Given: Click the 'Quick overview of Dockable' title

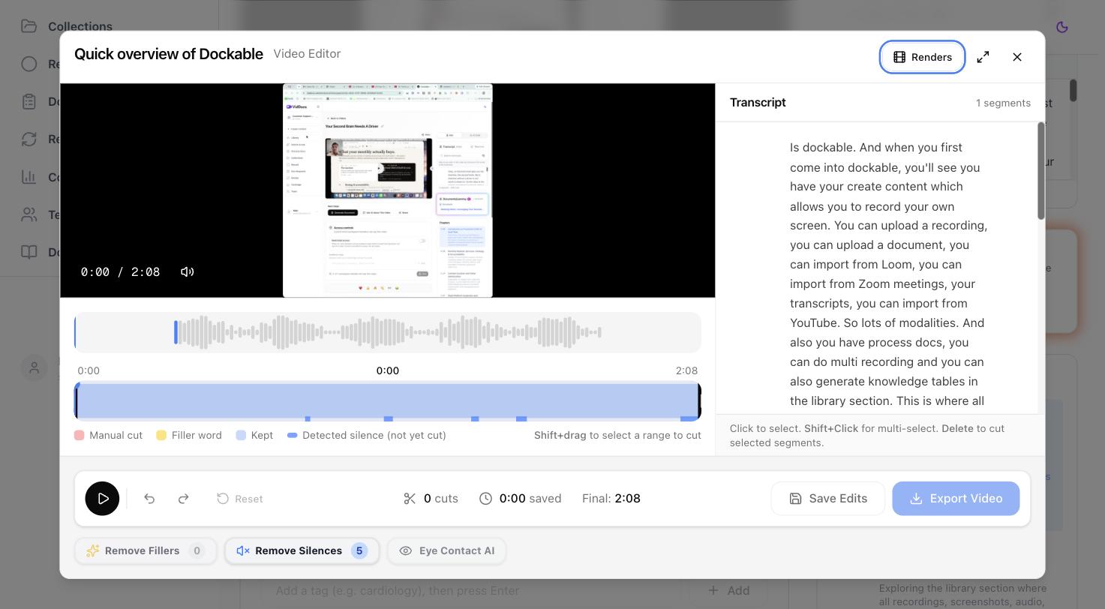Looking at the screenshot, I should [169, 54].
